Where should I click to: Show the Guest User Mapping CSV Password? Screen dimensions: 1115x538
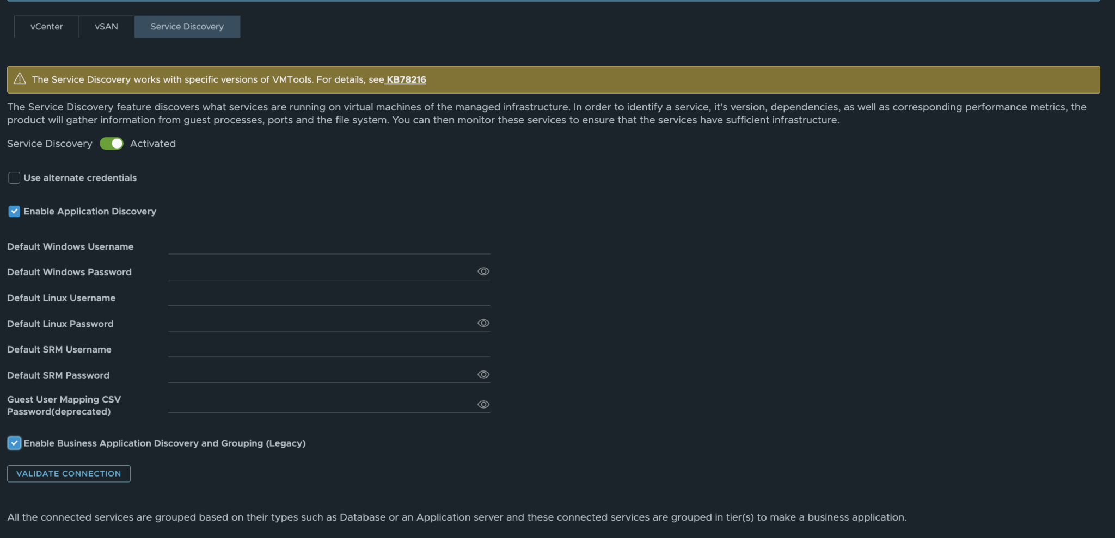tap(483, 404)
